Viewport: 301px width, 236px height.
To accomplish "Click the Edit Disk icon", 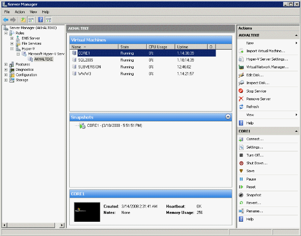I will pyautogui.click(x=241, y=75).
